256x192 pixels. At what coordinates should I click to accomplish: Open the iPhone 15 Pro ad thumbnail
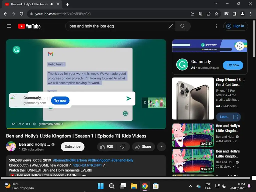pyautogui.click(x=193, y=98)
